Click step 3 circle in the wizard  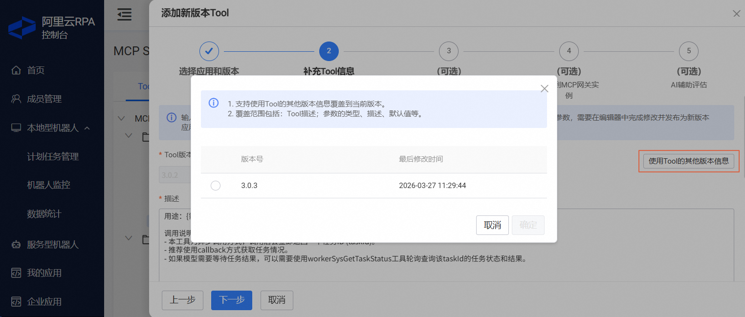tap(449, 51)
